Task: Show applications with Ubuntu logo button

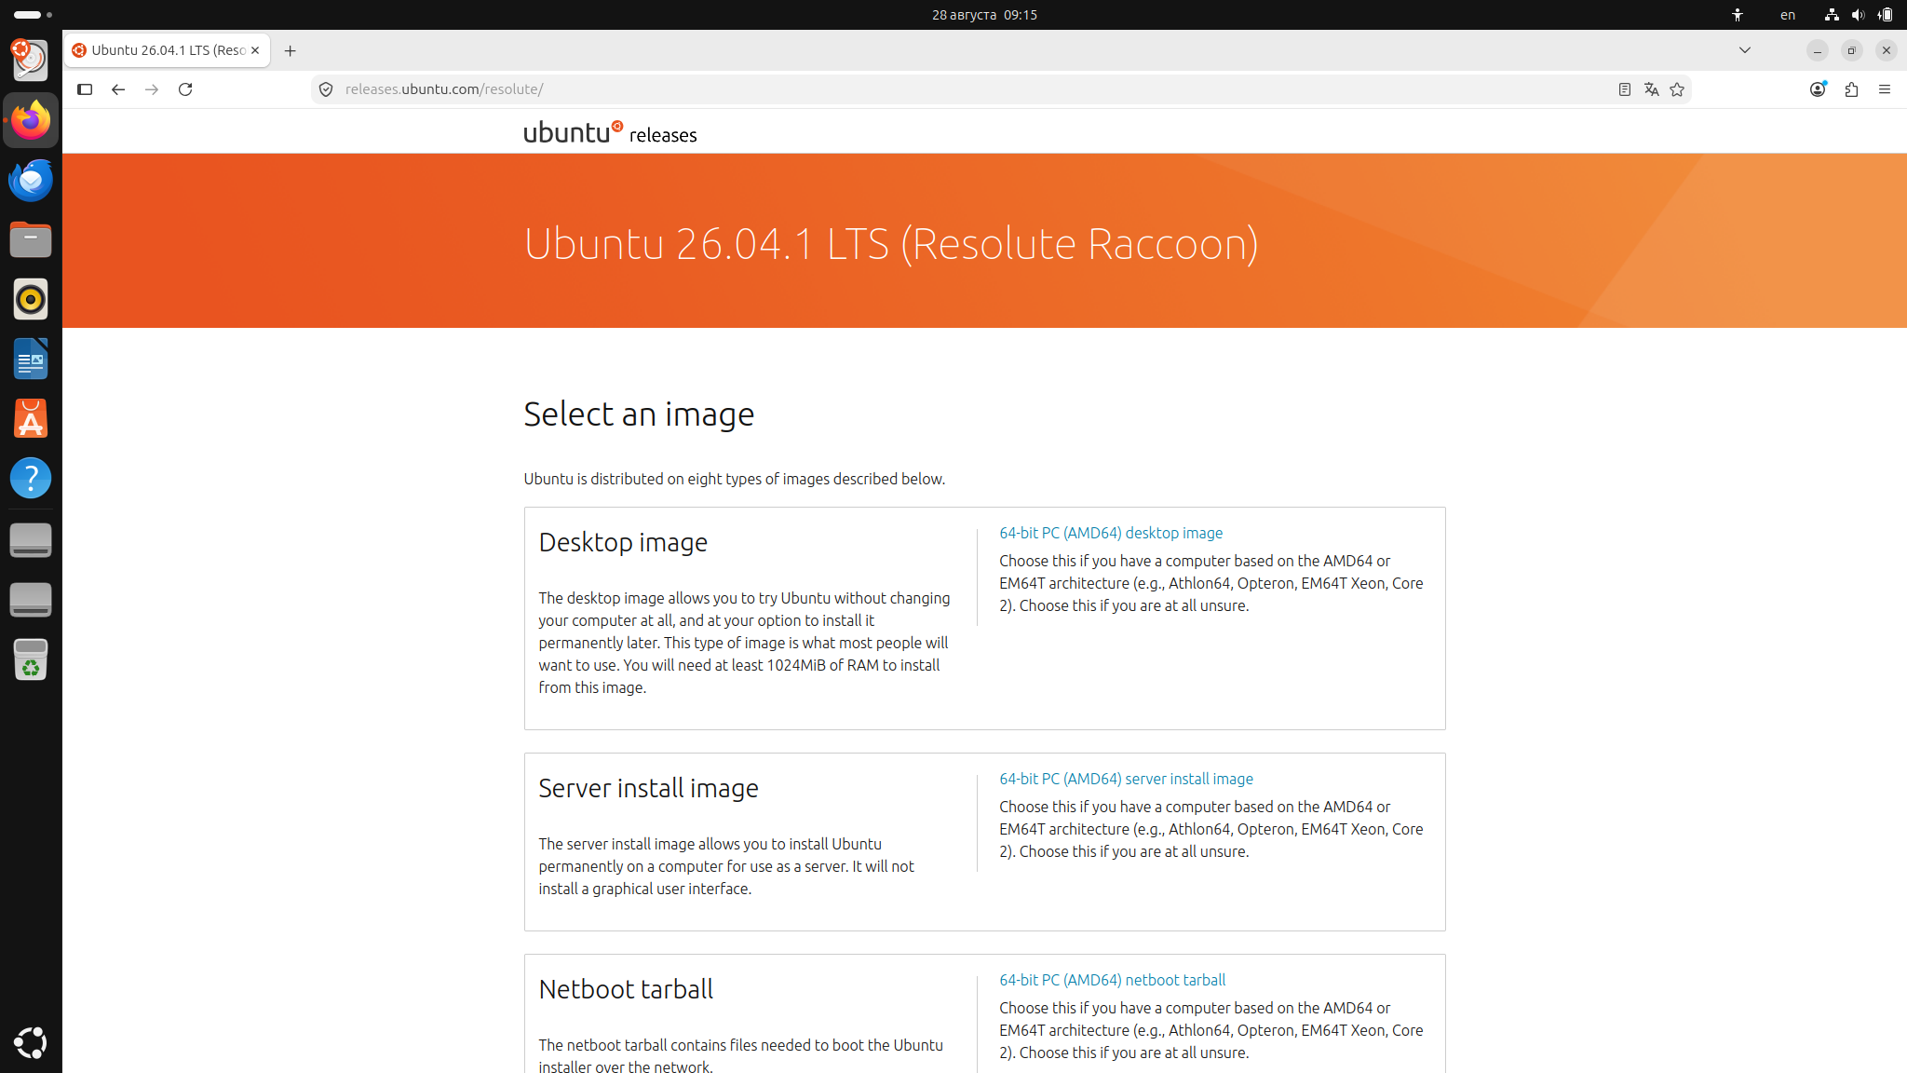Action: tap(31, 1042)
